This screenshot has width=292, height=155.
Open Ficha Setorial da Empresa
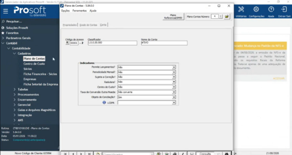pos(41,84)
